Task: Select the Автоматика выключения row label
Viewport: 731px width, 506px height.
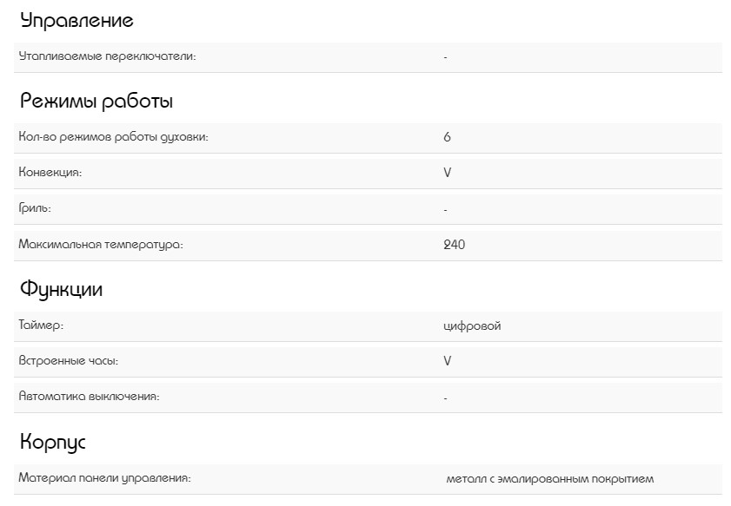Action: pos(89,397)
